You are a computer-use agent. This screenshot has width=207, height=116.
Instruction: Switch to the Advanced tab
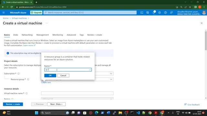pyautogui.click(x=71, y=35)
